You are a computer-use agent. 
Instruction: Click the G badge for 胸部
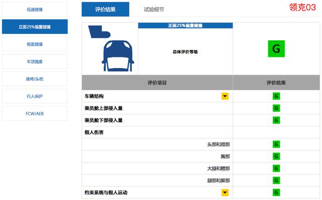(276, 156)
